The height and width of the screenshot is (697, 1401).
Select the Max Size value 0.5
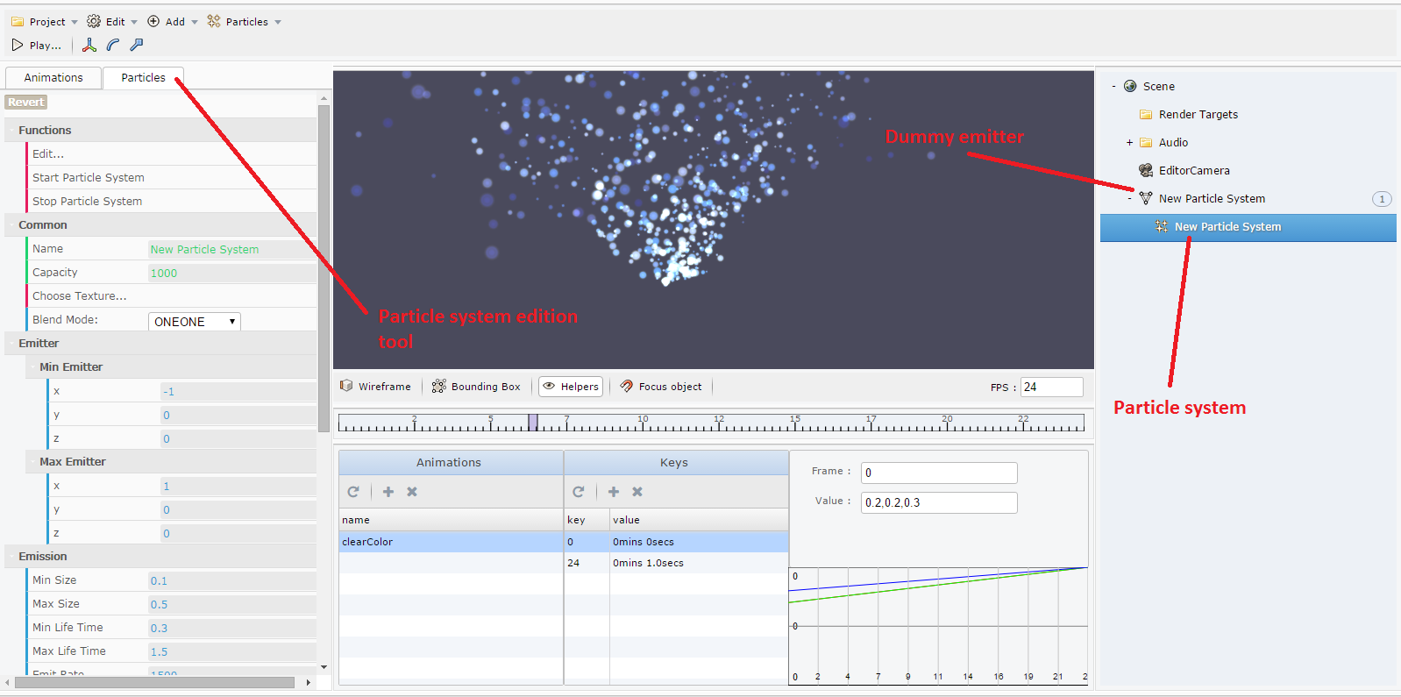tap(231, 604)
